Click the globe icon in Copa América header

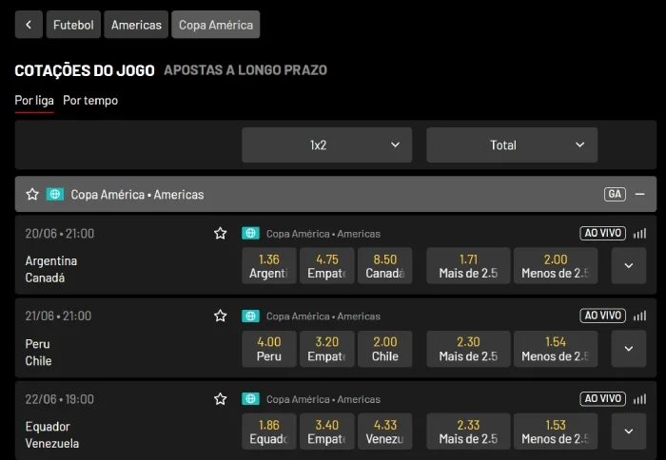pyautogui.click(x=55, y=194)
